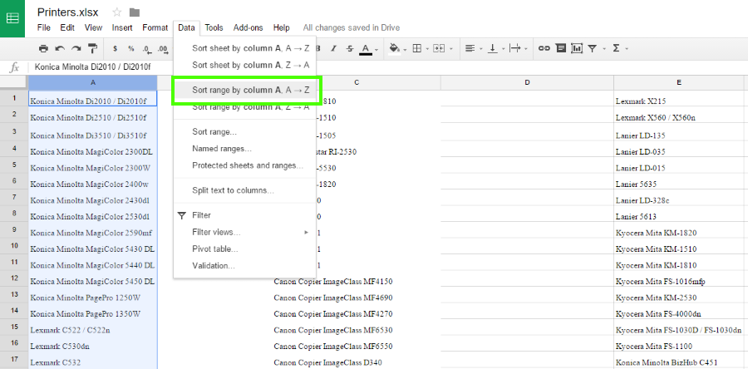
Task: Expand the fill color dropdown arrow
Action: 405,49
